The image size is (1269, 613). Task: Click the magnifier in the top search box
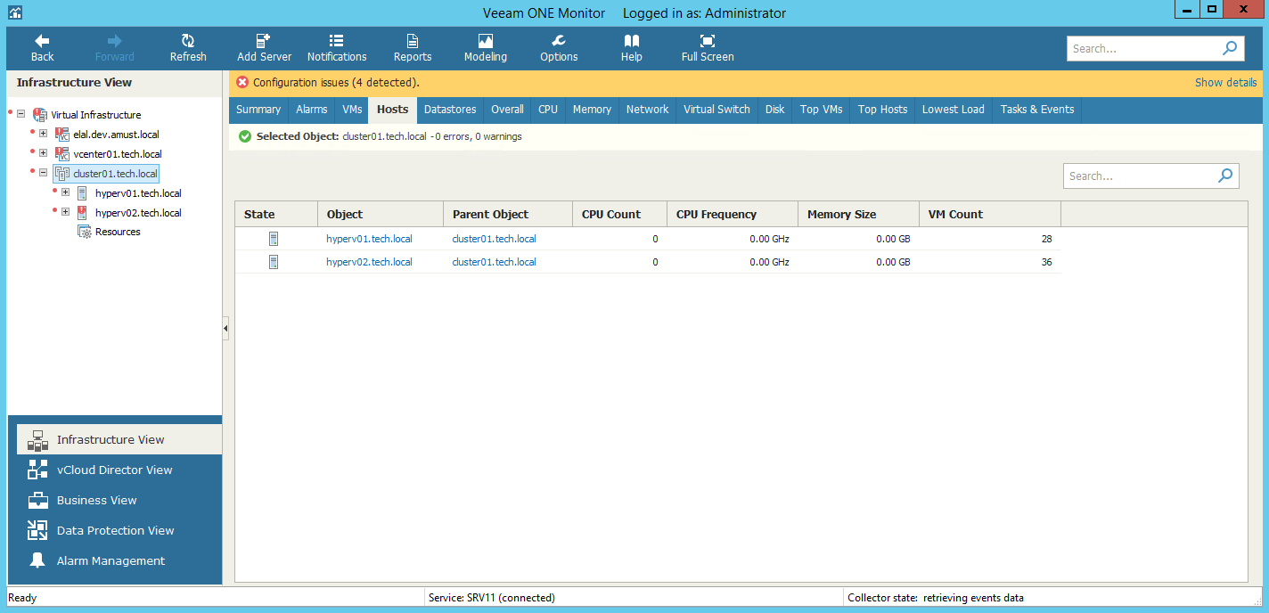(1230, 48)
